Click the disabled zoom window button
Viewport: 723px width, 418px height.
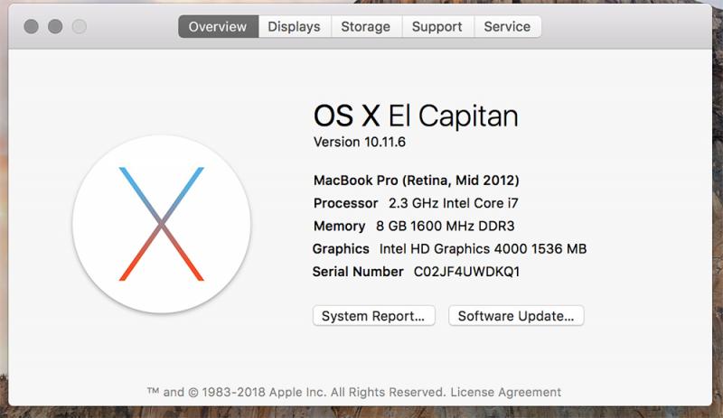pyautogui.click(x=79, y=27)
